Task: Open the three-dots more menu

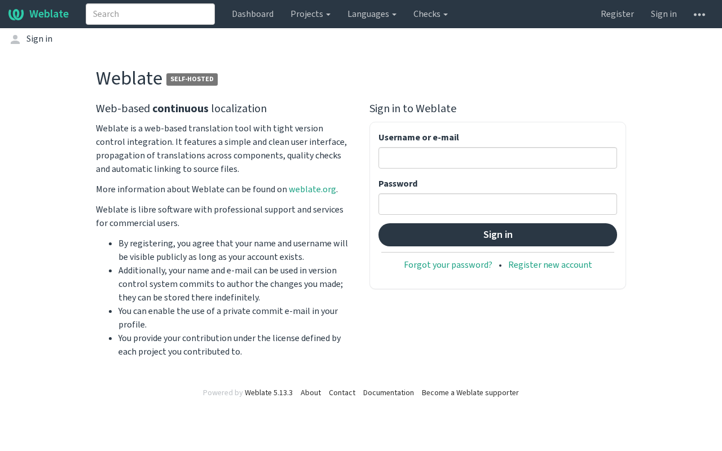Action: [699, 14]
